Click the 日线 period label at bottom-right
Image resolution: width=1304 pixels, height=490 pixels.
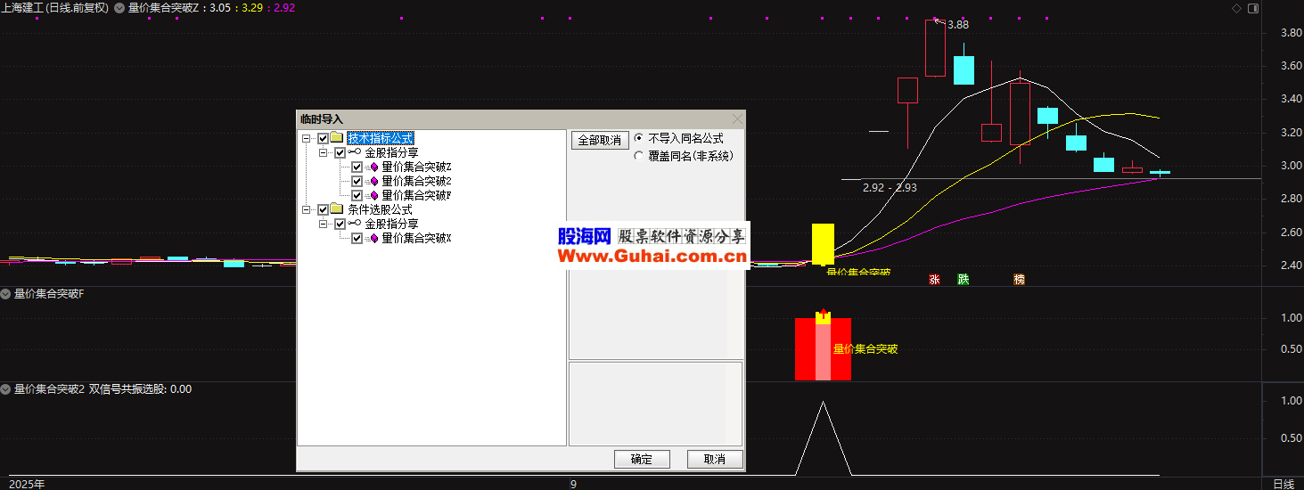(1283, 484)
